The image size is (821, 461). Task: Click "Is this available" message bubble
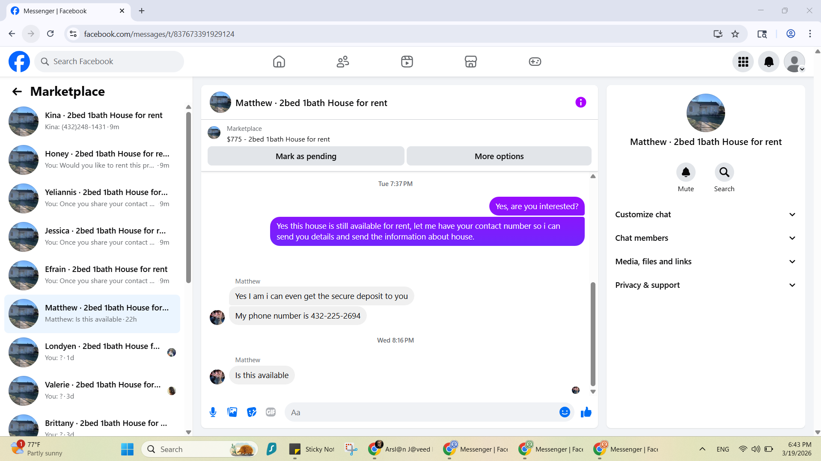click(x=262, y=375)
